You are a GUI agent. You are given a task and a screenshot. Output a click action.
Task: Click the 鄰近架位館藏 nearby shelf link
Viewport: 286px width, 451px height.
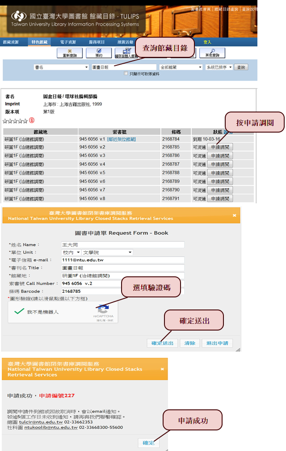pyautogui.click(x=122, y=139)
